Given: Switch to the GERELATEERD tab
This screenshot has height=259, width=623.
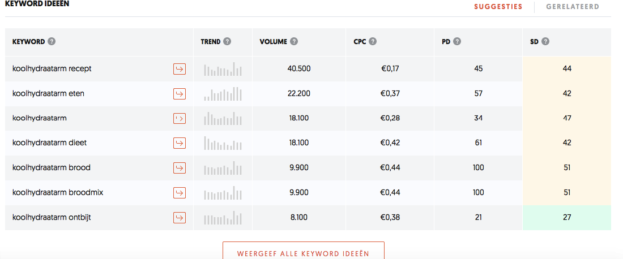Looking at the screenshot, I should click(x=573, y=7).
